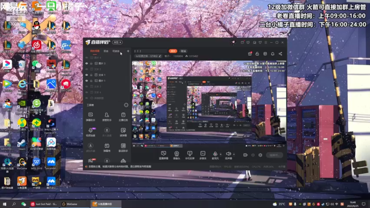Click the cancel button beside orange save
Image resolution: width=370 pixels, height=208 pixels.
pos(183,51)
